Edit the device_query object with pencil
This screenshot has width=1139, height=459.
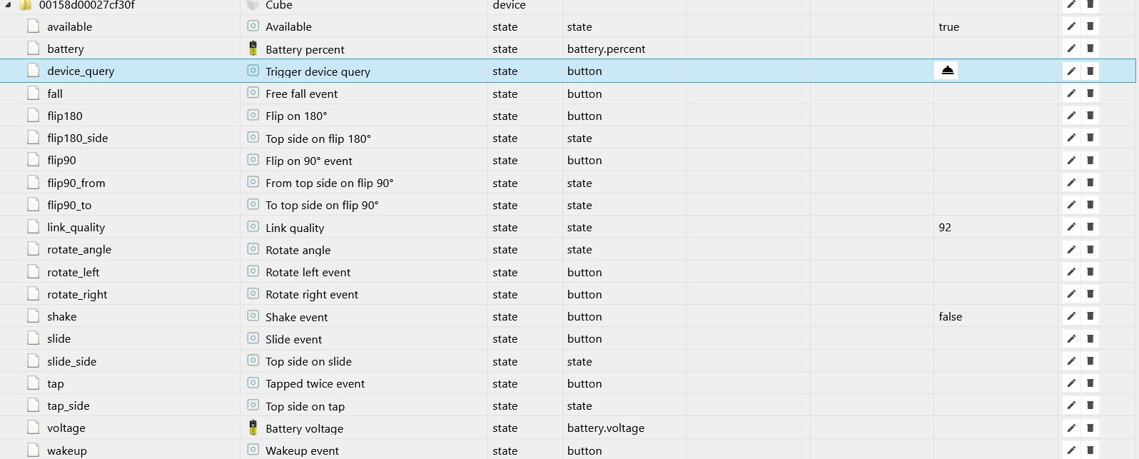pyautogui.click(x=1070, y=71)
